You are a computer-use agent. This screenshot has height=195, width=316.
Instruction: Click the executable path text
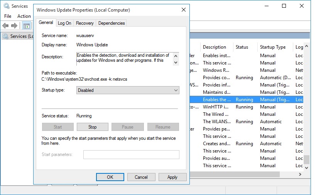(x=84, y=79)
